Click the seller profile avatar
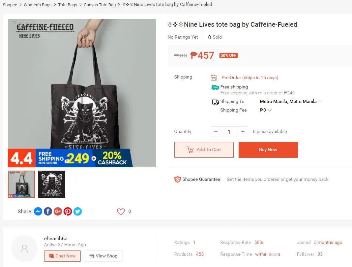This screenshot has height=267, width=352. tap(24, 249)
